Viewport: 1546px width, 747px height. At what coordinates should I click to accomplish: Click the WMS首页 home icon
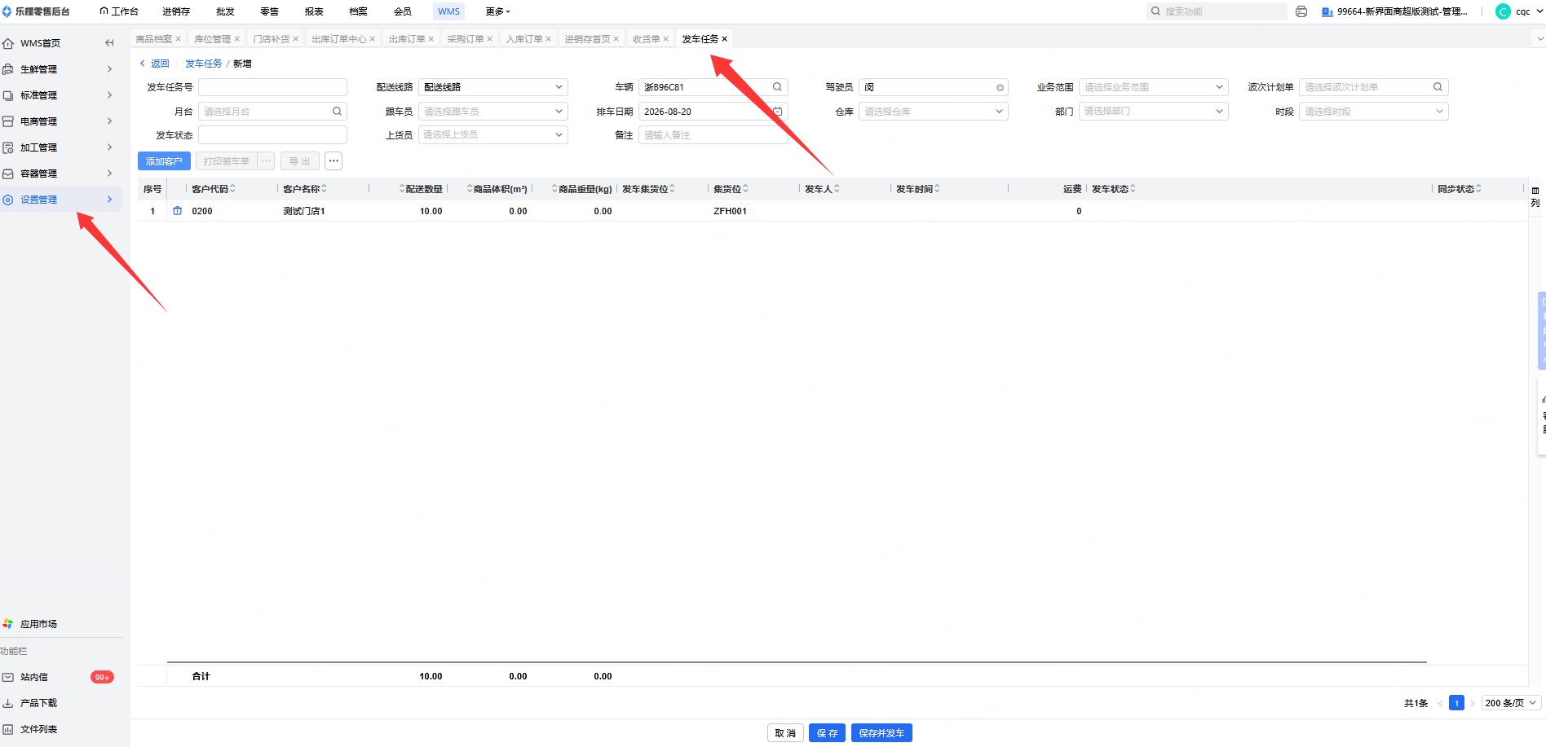(8, 43)
